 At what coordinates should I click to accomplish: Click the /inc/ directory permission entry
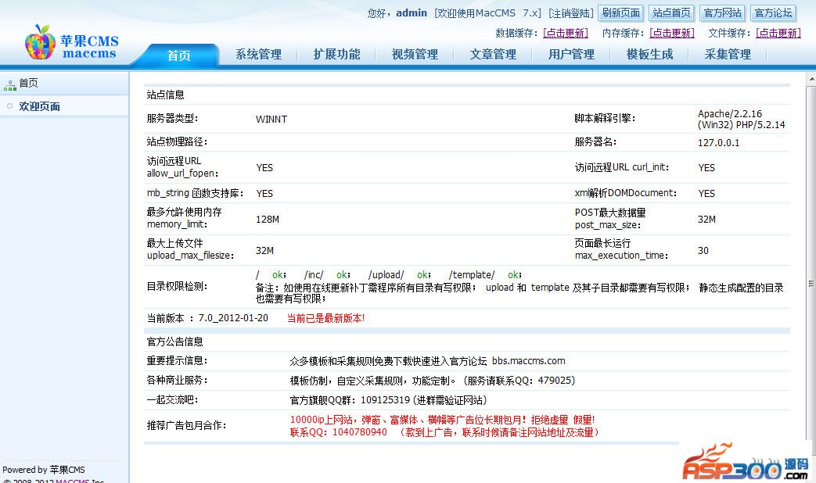(314, 274)
